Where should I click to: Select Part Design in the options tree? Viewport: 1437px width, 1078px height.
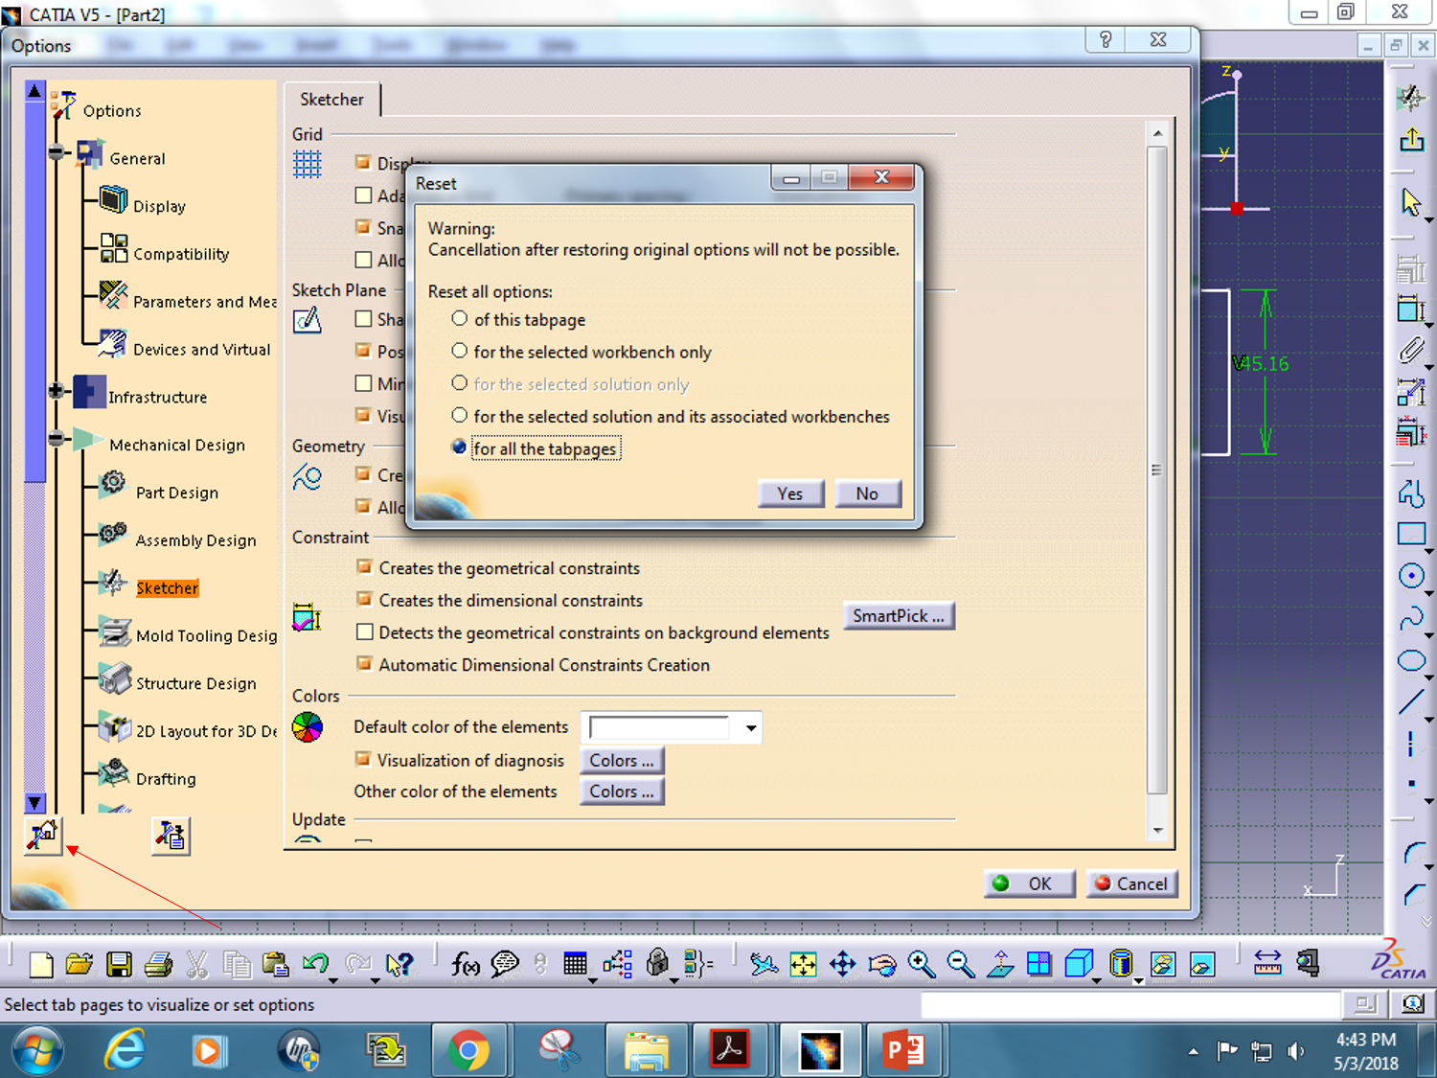[176, 492]
